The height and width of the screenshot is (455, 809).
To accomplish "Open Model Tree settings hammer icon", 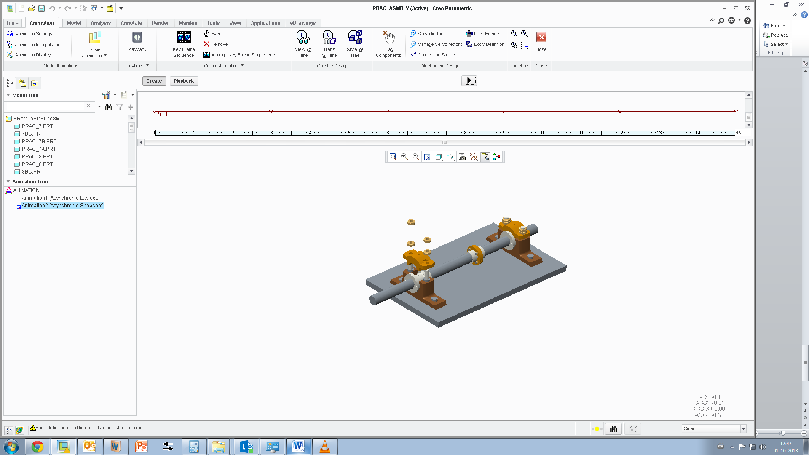I will point(106,95).
